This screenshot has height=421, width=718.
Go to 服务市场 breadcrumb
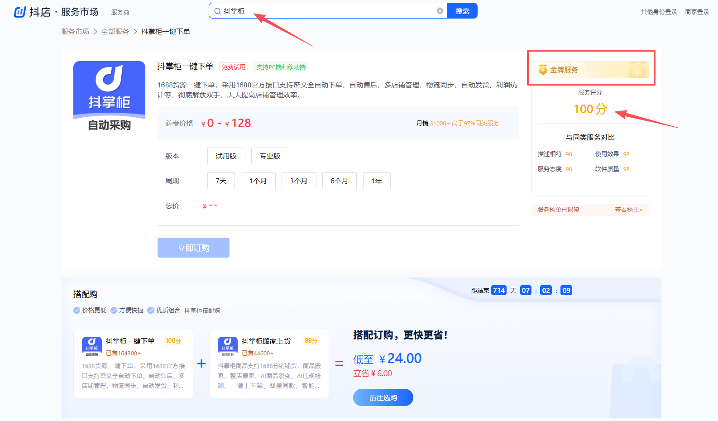click(75, 31)
